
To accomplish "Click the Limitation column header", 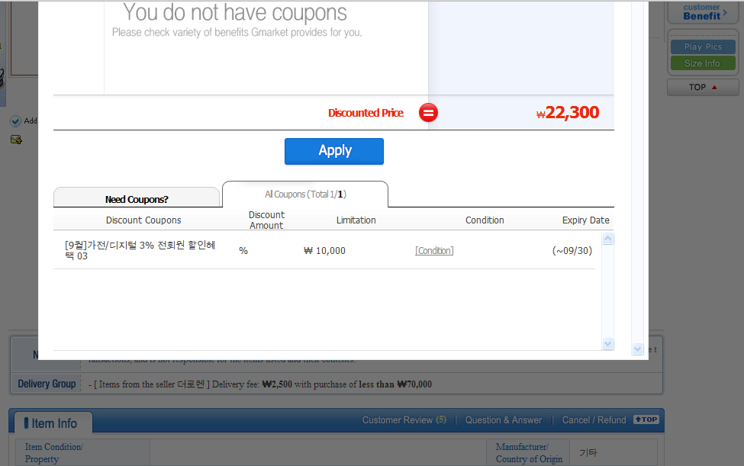I will point(356,220).
